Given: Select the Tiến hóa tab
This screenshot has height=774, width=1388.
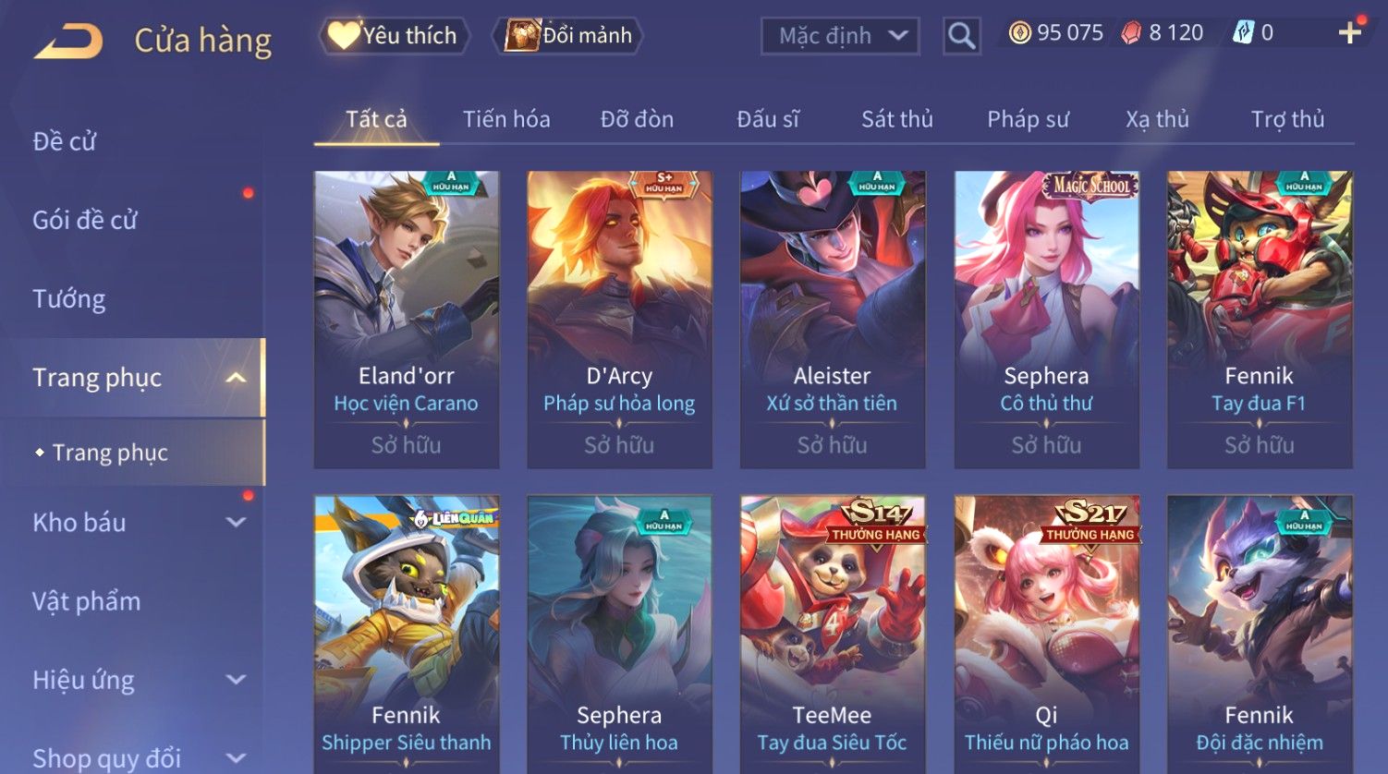Looking at the screenshot, I should [506, 119].
